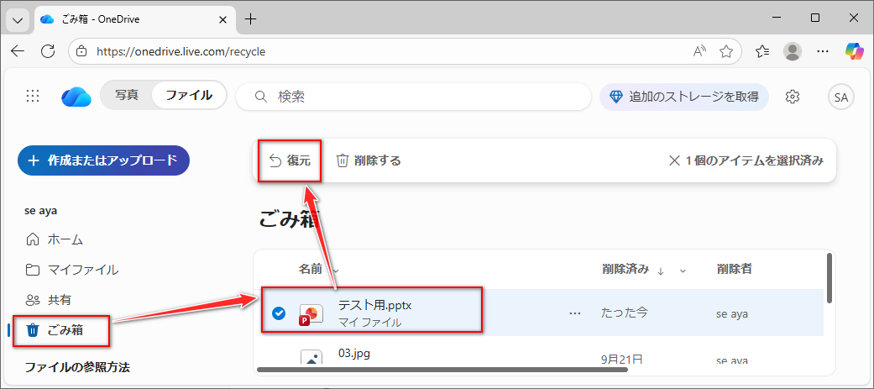Activate Read Aloud icon

click(x=699, y=52)
